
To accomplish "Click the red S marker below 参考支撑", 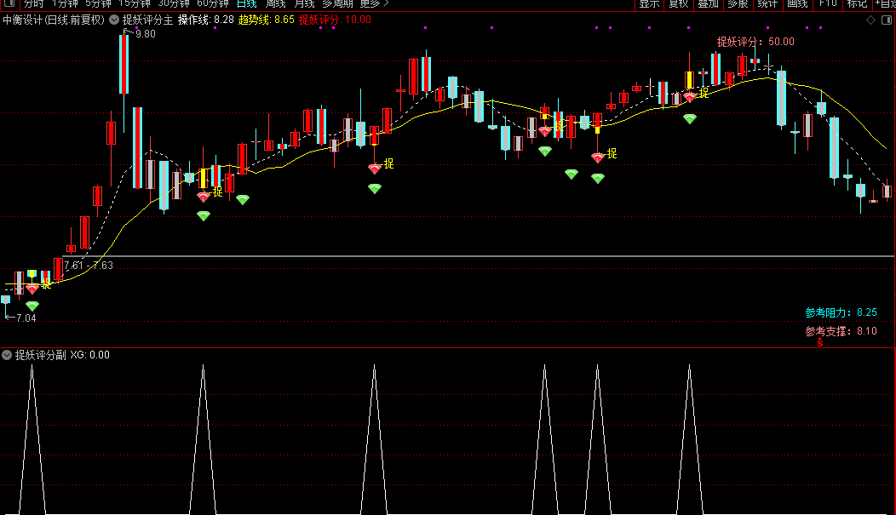I will pyautogui.click(x=820, y=342).
